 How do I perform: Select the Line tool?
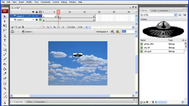5,45
